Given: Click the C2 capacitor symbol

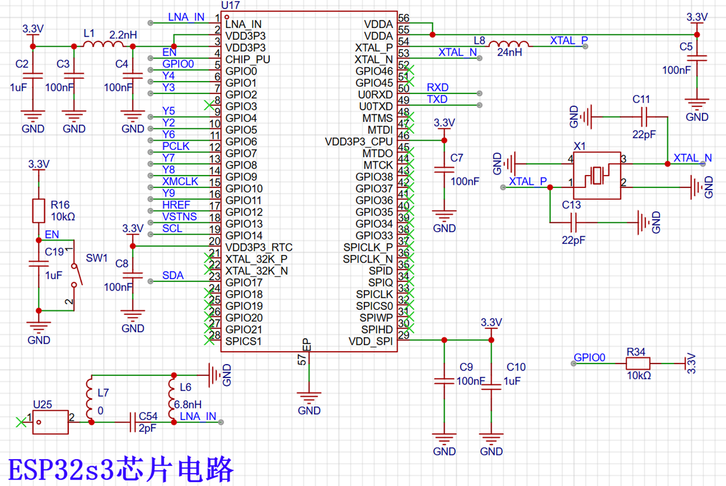Looking at the screenshot, I should click(33, 76).
